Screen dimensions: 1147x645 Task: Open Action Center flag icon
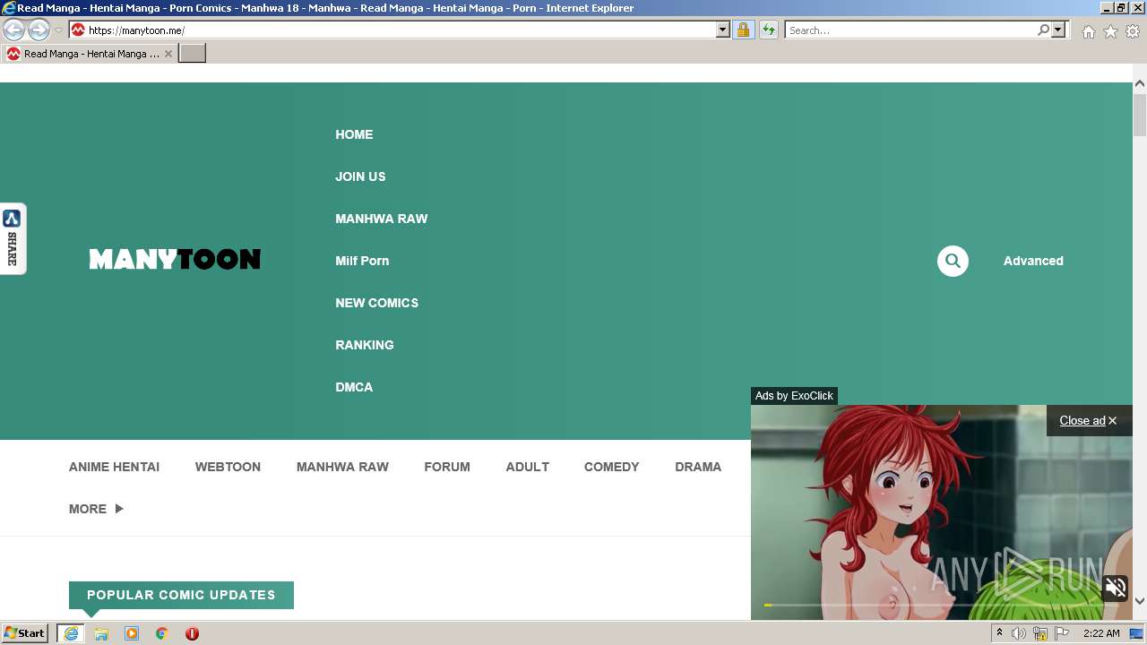1062,633
